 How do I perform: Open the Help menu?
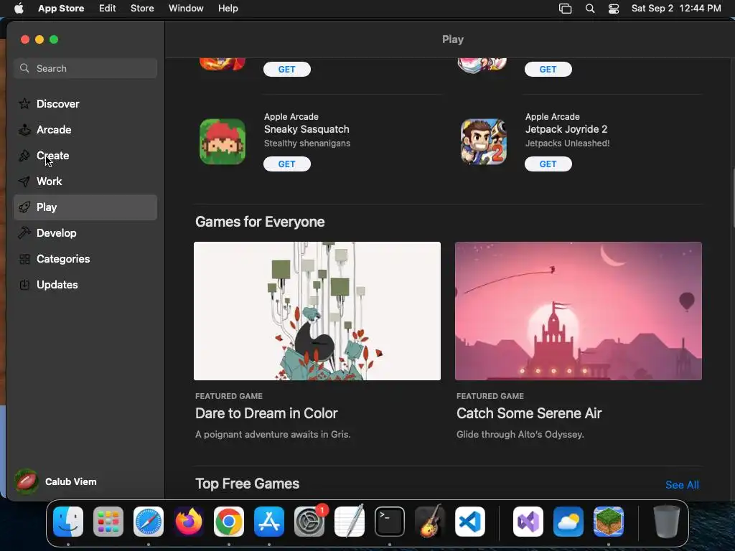point(228,9)
